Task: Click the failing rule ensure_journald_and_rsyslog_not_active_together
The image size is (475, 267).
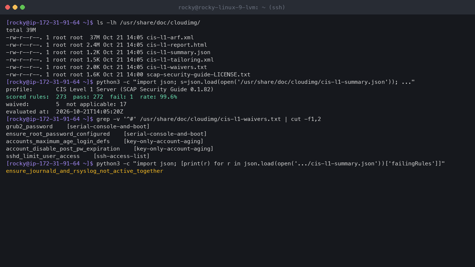Action: pos(85,171)
